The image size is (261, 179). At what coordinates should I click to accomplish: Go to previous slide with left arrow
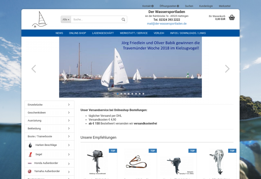point(33,69)
